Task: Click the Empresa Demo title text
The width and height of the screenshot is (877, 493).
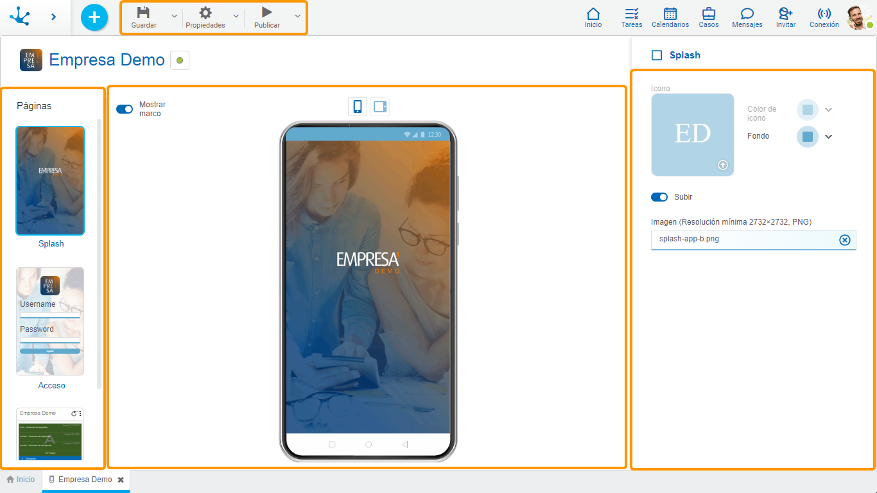Action: (107, 60)
